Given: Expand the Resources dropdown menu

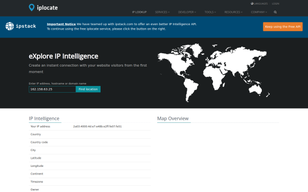Looking at the screenshot, I should (234, 12).
